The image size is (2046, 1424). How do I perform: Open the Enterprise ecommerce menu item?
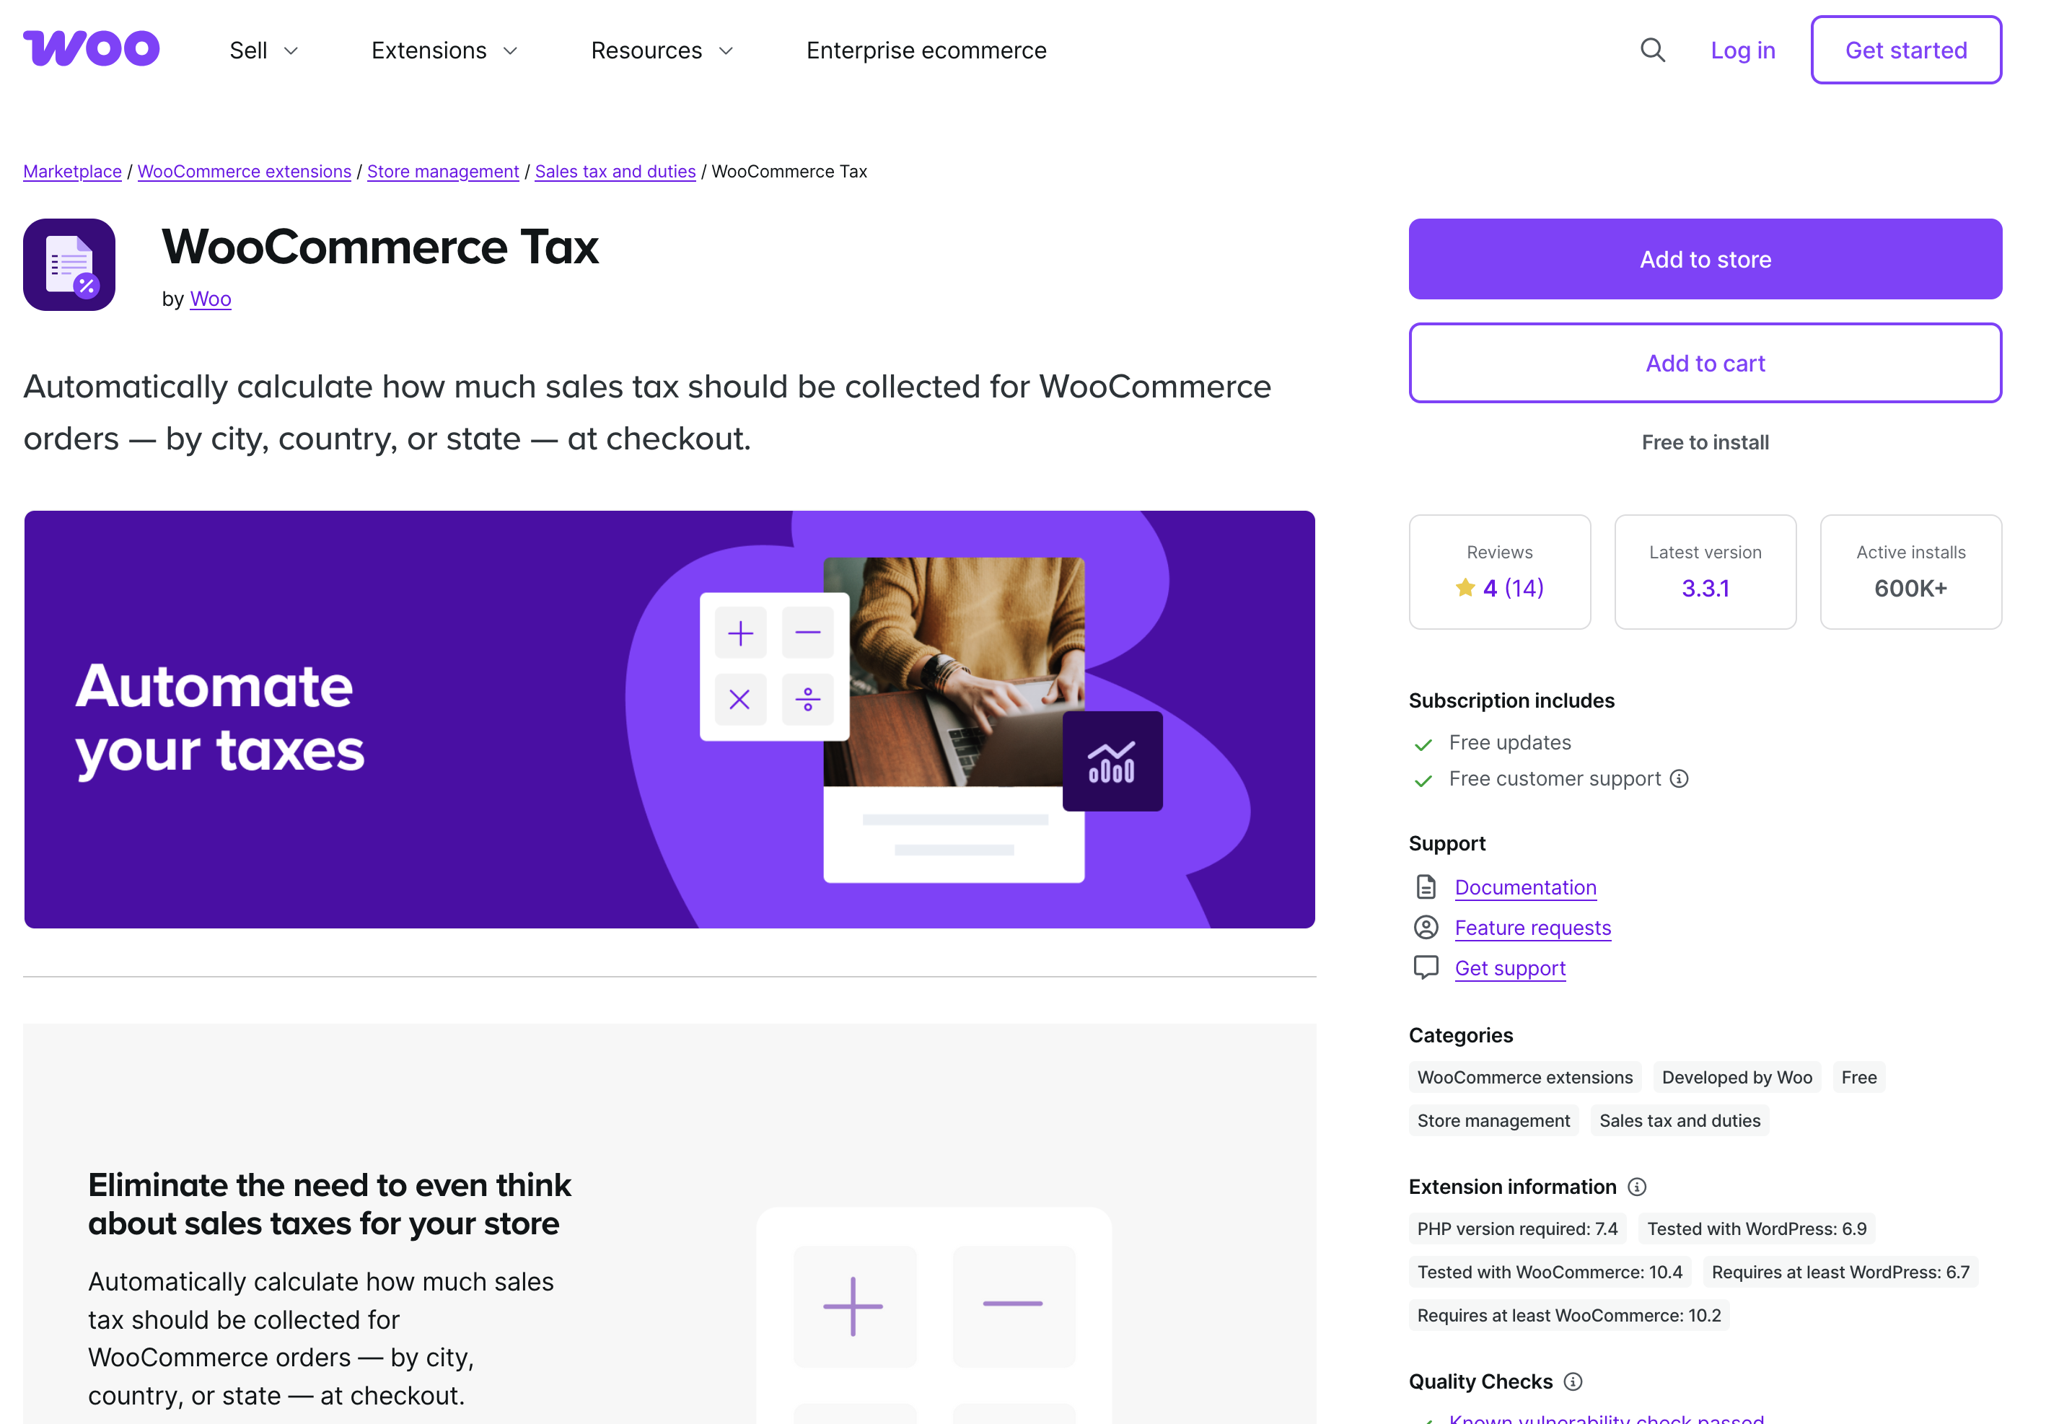click(x=926, y=50)
